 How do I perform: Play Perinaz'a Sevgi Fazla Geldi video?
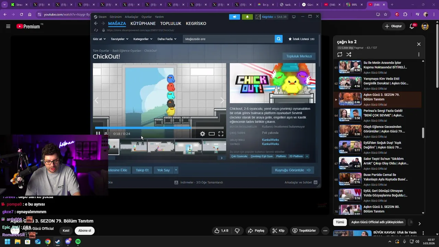tap(377, 115)
